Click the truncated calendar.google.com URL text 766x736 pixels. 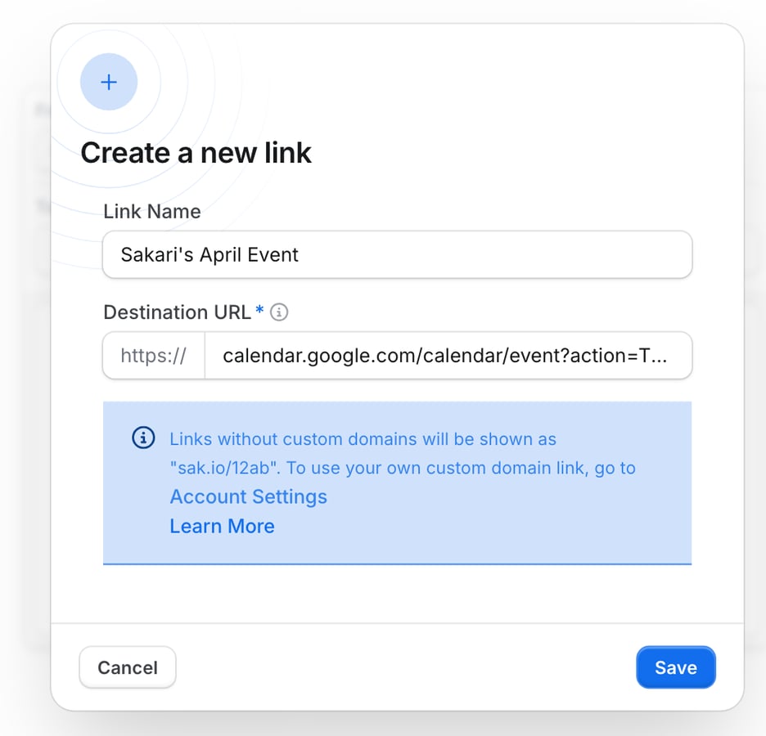(x=448, y=356)
